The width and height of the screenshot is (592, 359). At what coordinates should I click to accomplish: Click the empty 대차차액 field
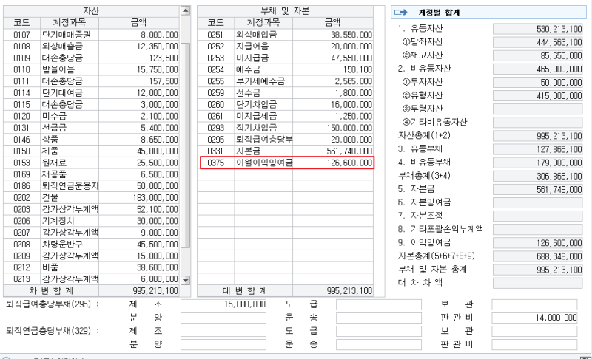click(x=538, y=283)
